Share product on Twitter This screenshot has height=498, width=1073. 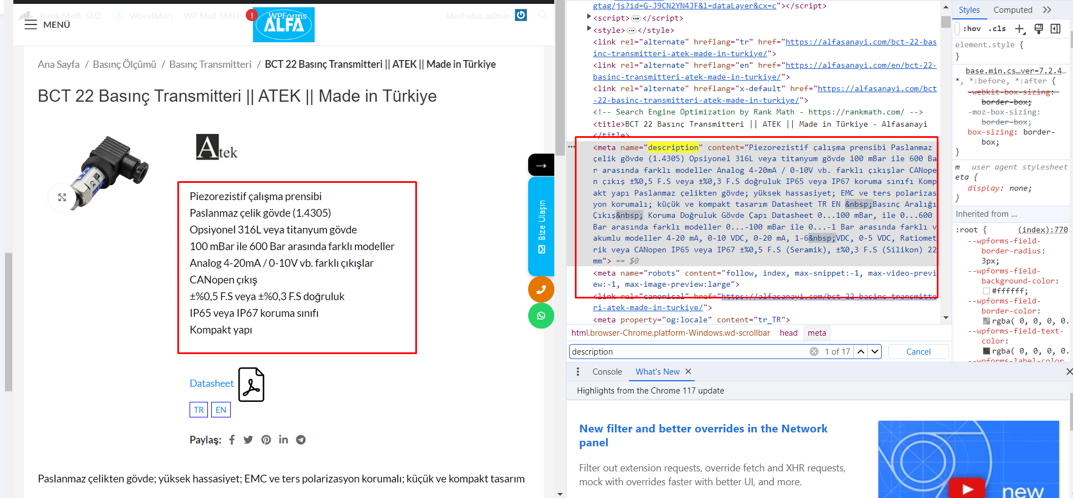[x=248, y=440]
